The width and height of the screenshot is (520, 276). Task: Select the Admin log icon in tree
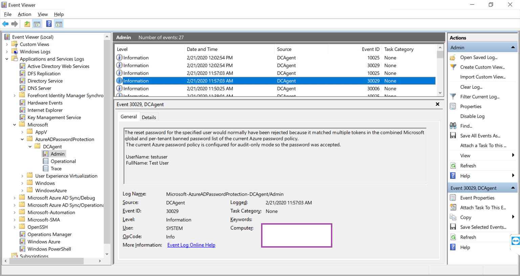[46, 154]
